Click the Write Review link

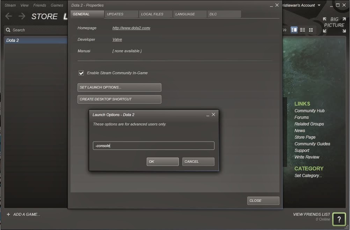pyautogui.click(x=307, y=157)
